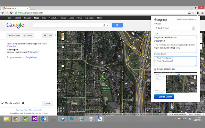The image size is (205, 128).
Task: Open Images in the Google bar
Action: [28, 18]
